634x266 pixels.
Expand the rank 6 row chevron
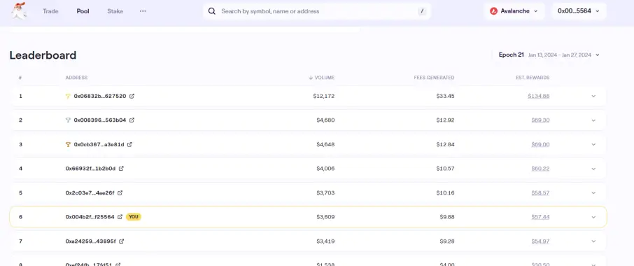(x=593, y=217)
